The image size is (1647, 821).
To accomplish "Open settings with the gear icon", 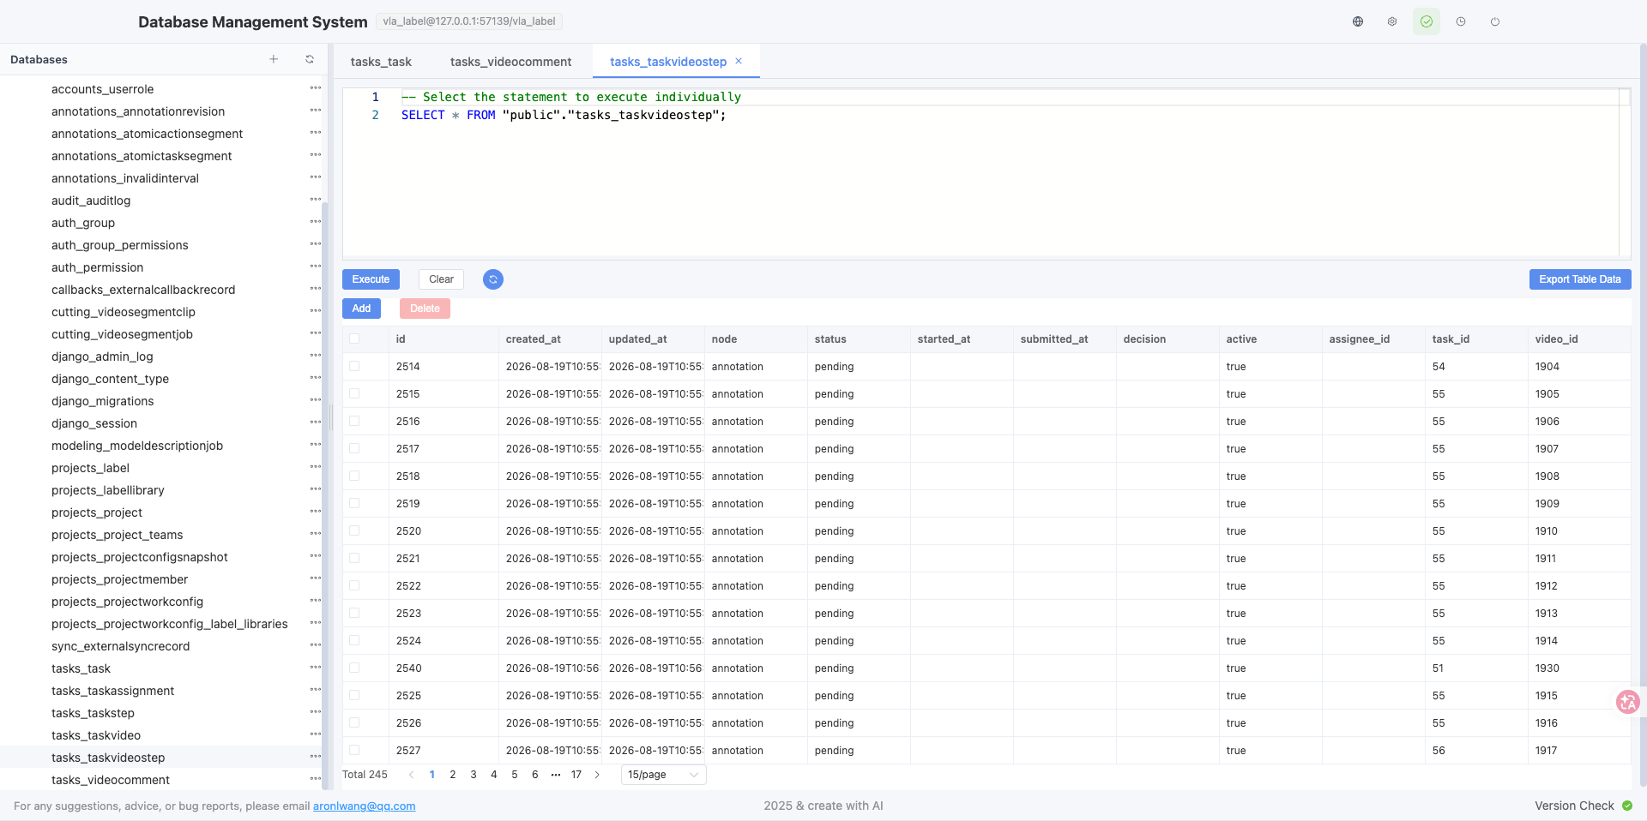I will [x=1392, y=21].
